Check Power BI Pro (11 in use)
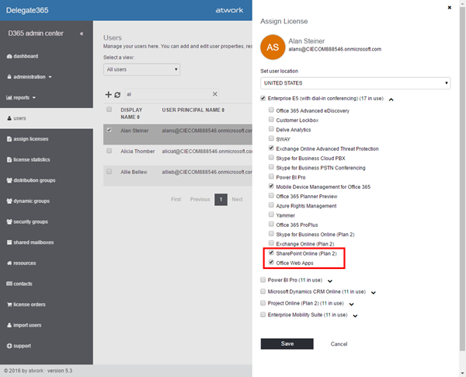 click(x=263, y=280)
